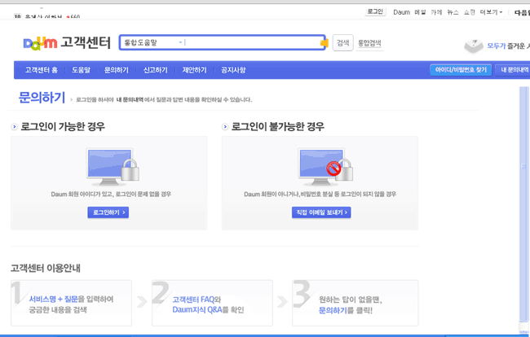
Task: Go to 고객센터 홈 in navigation bar
Action: point(42,70)
